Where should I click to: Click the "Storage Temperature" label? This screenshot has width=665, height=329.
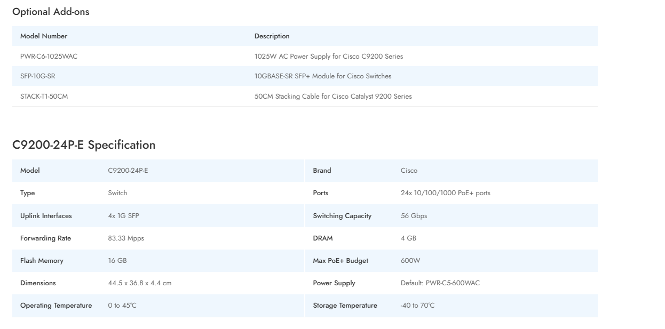[x=345, y=306]
